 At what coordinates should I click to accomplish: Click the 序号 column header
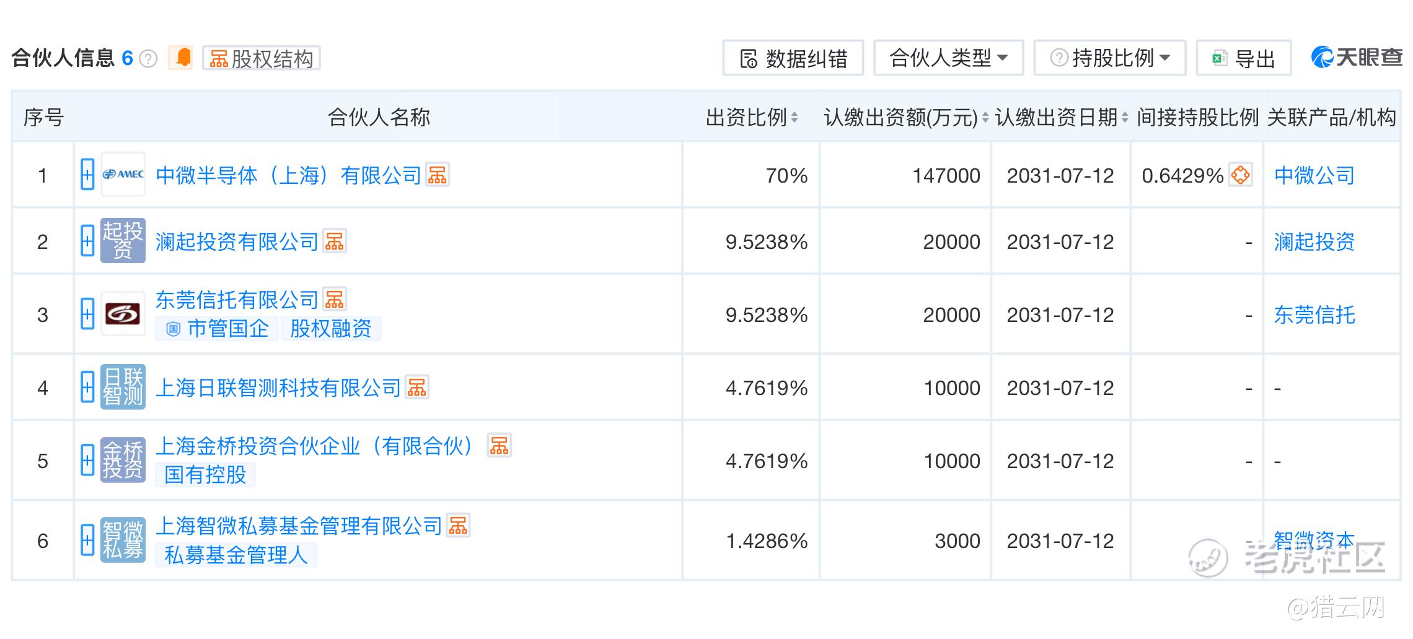pos(43,117)
